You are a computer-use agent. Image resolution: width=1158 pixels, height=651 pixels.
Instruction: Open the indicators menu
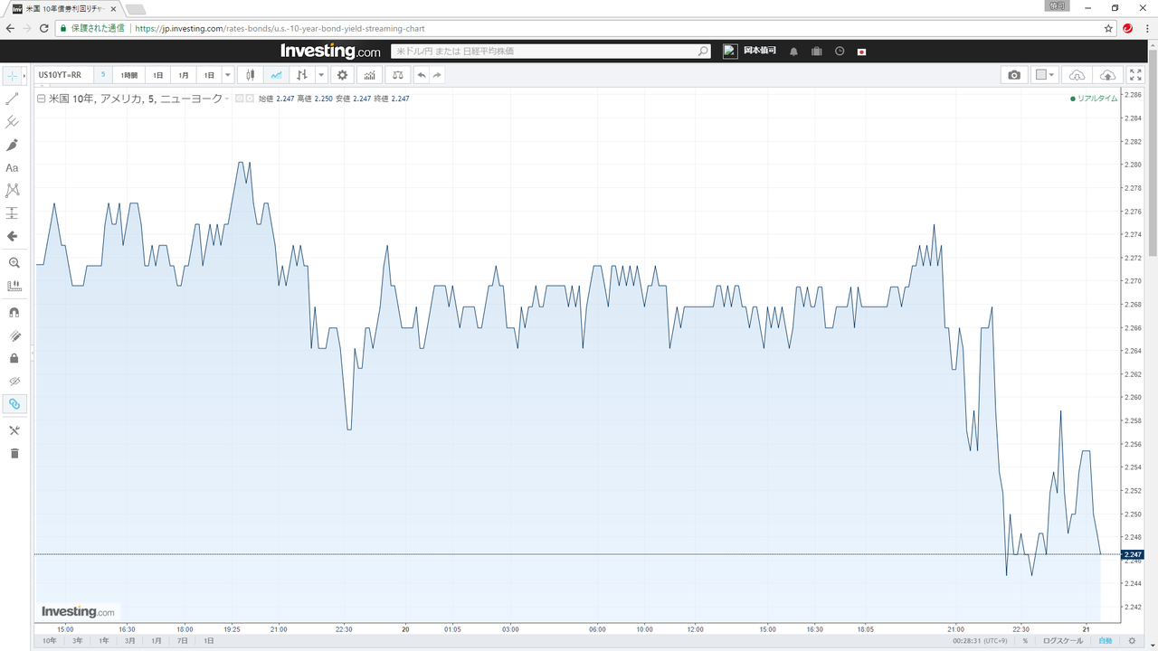click(369, 75)
